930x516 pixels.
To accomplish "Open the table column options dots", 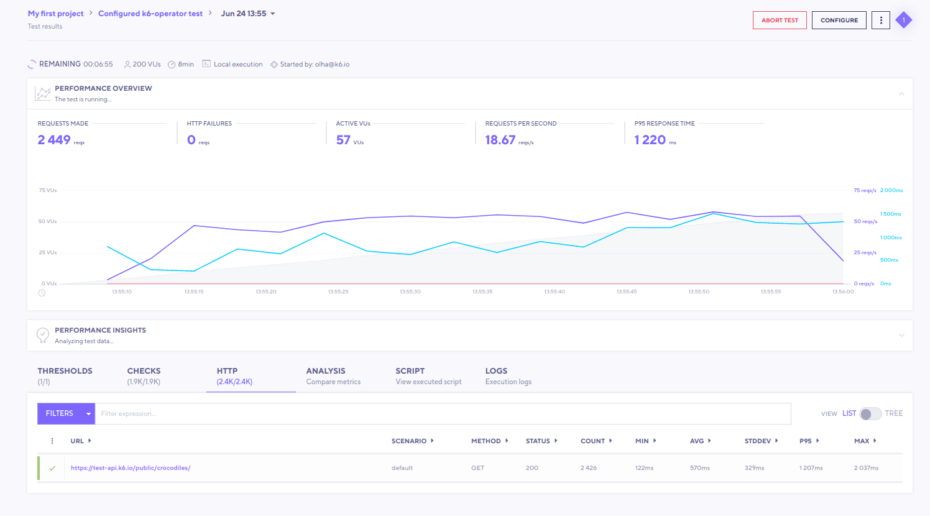I will coord(52,441).
